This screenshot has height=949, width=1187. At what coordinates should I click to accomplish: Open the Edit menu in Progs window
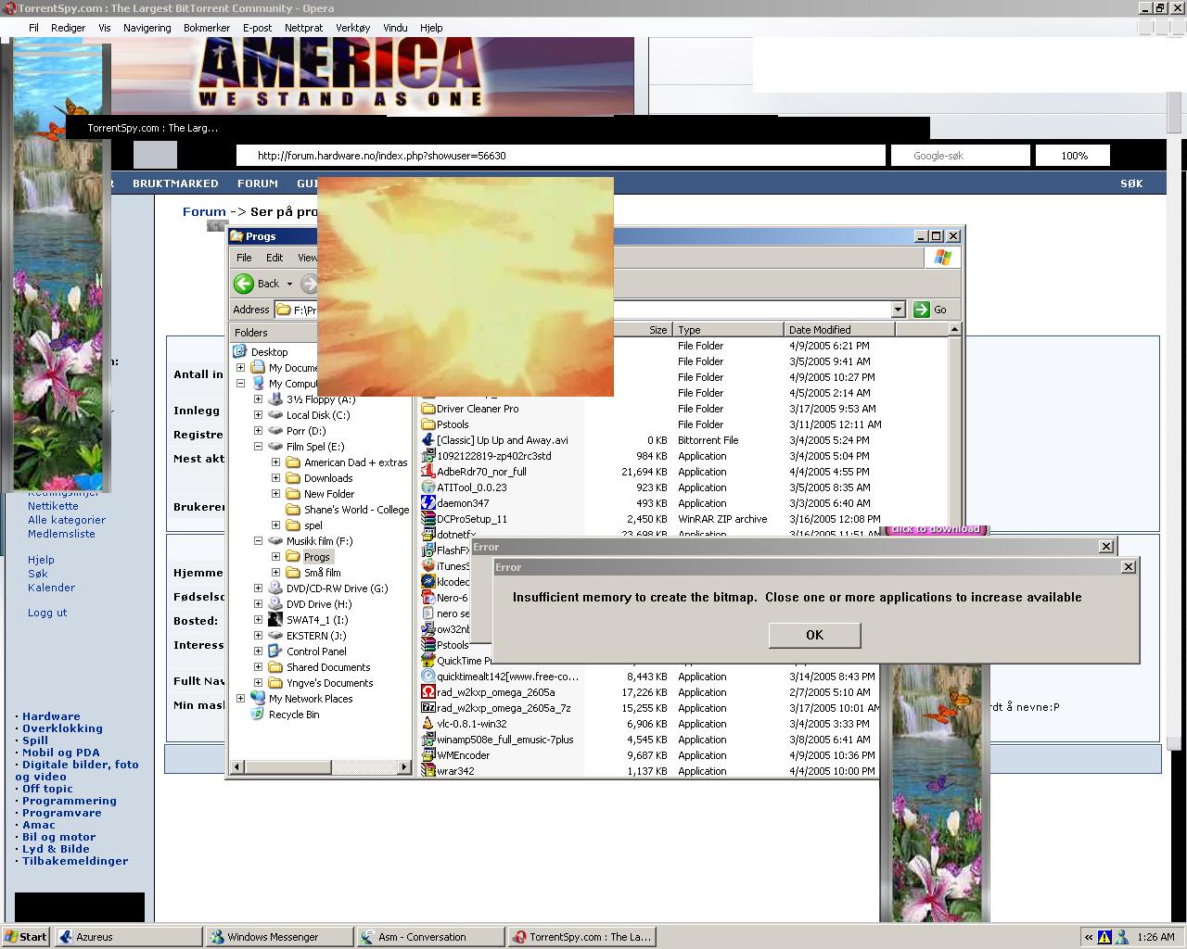pos(274,258)
